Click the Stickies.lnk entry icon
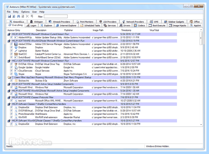The image size is (209, 154). (16, 81)
